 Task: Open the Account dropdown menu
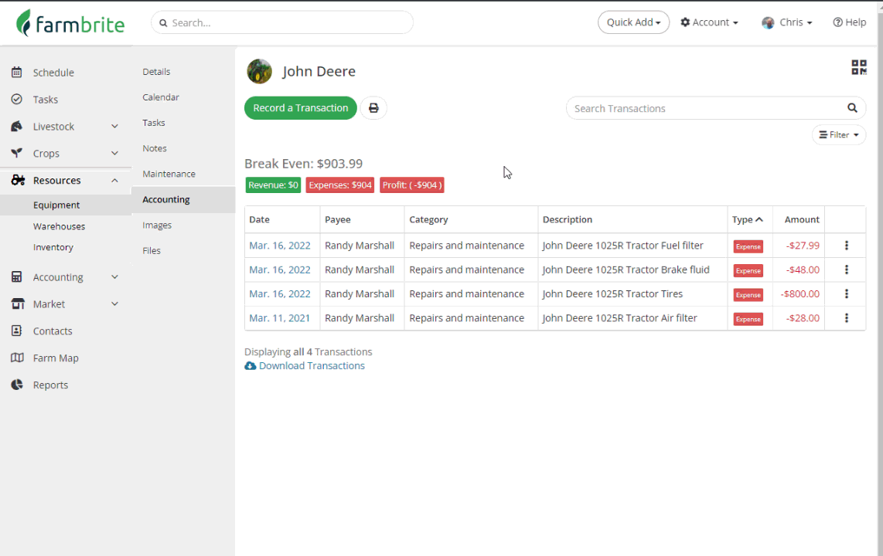click(x=710, y=22)
